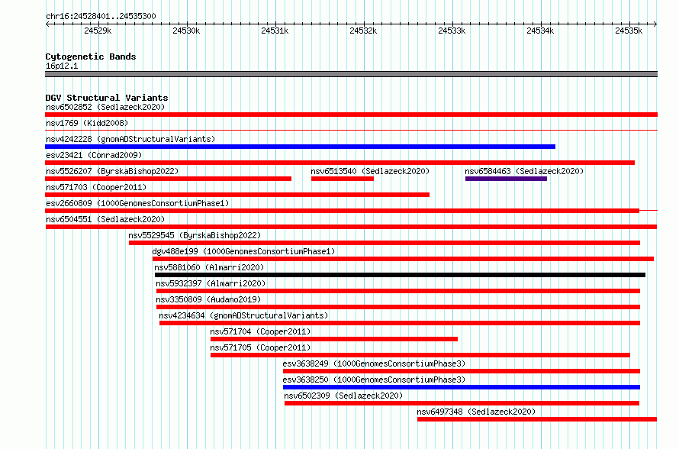This screenshot has height=449, width=679.
Task: Click the 16p12.1 band name text
Action: (x=62, y=66)
